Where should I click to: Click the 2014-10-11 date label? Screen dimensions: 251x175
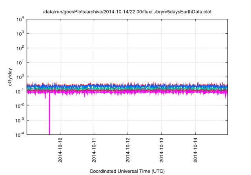click(94, 150)
